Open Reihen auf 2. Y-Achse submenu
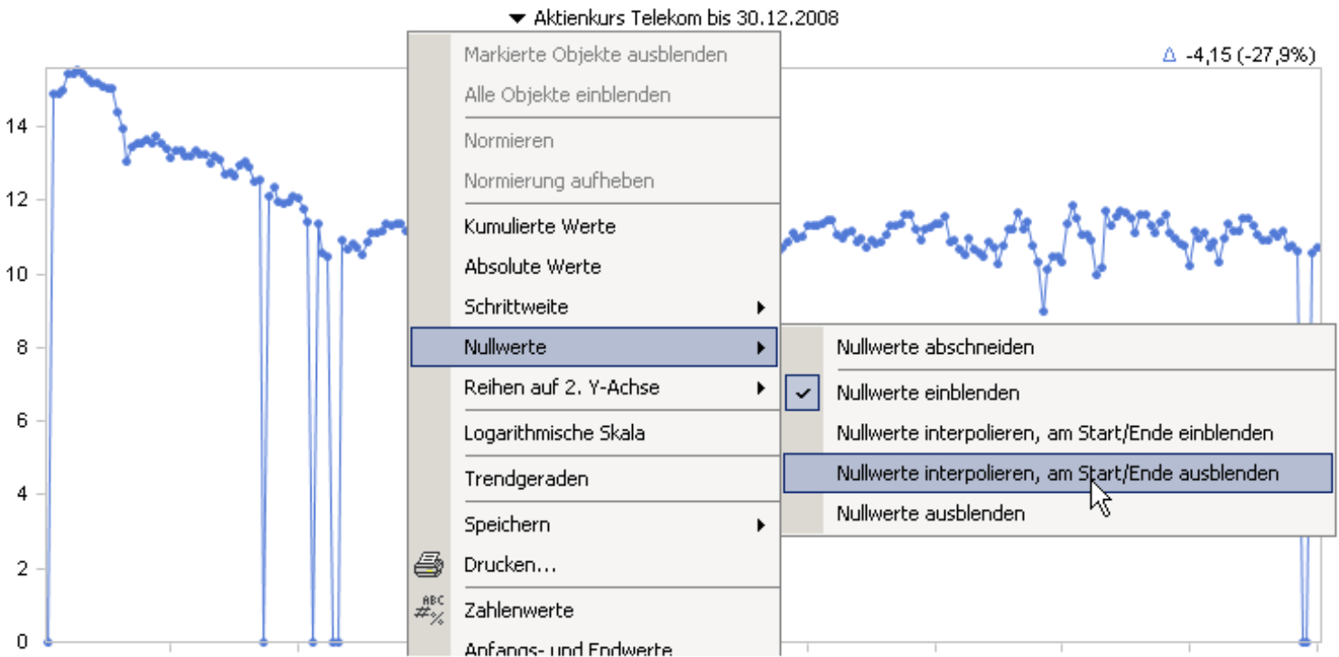This screenshot has width=1339, height=657. 595,388
